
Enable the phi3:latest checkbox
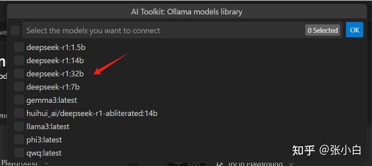[x=19, y=140]
